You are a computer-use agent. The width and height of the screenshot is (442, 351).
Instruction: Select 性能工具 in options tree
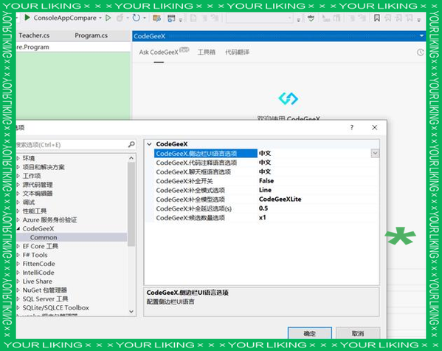(x=35, y=211)
